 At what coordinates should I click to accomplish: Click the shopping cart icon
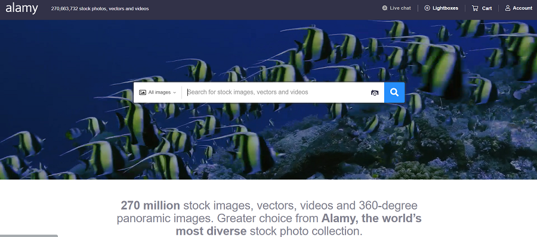pos(475,8)
